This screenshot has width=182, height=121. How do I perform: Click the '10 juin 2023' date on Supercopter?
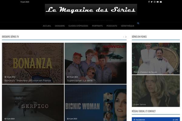pyautogui.click(x=72, y=77)
